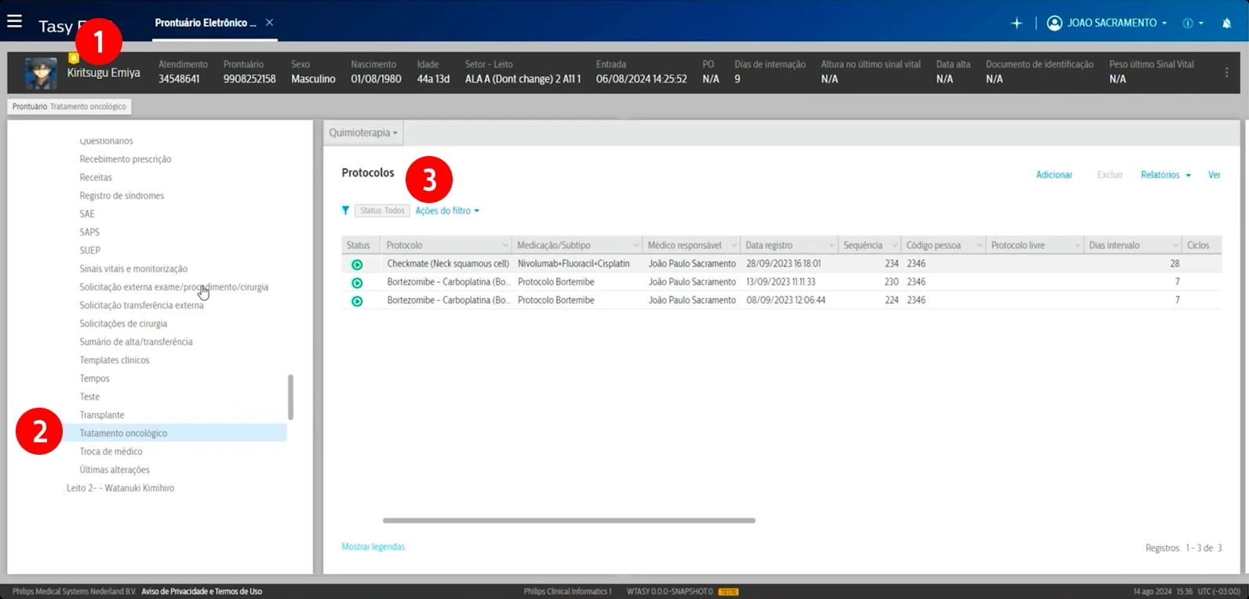Click Adicionar protocol button
This screenshot has height=599, width=1249.
click(1054, 175)
